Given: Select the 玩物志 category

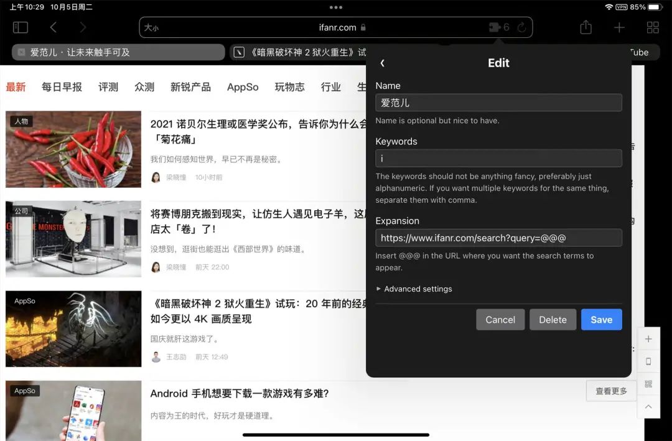Looking at the screenshot, I should click(290, 87).
